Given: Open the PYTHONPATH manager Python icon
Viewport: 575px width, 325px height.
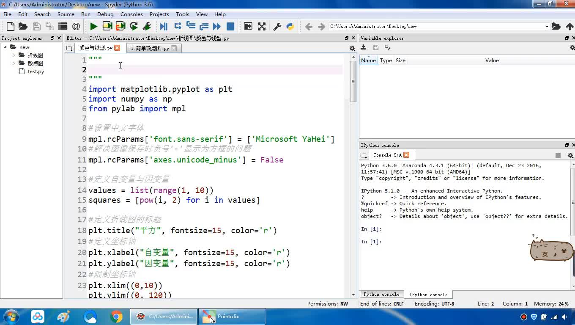Looking at the screenshot, I should tap(290, 26).
